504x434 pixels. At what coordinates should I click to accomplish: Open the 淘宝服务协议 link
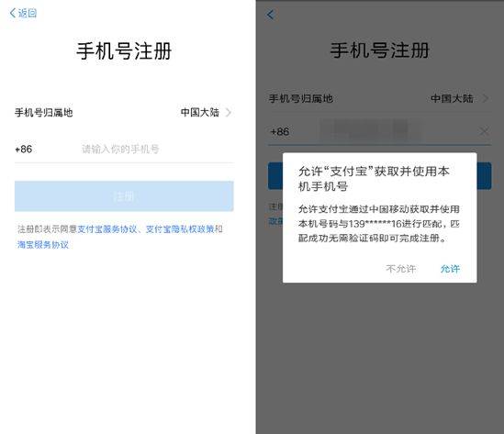coord(43,245)
